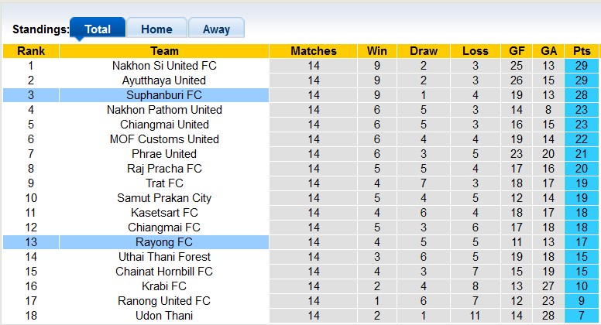Click the Rank column header
Viewport: 601px width, 325px height.
click(x=31, y=51)
